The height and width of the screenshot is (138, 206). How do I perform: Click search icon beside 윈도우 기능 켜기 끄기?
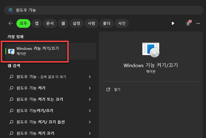(11, 133)
